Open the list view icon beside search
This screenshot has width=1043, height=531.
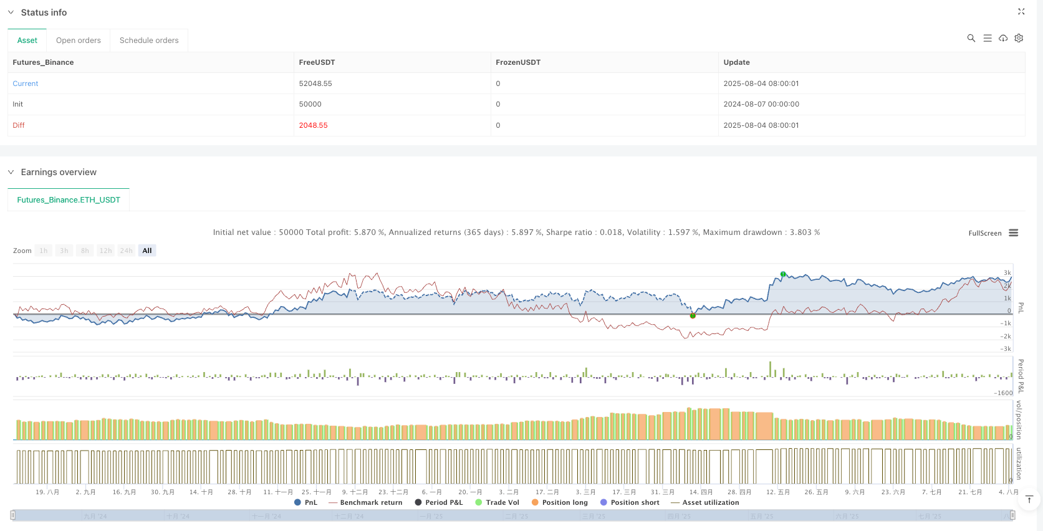[988, 38]
